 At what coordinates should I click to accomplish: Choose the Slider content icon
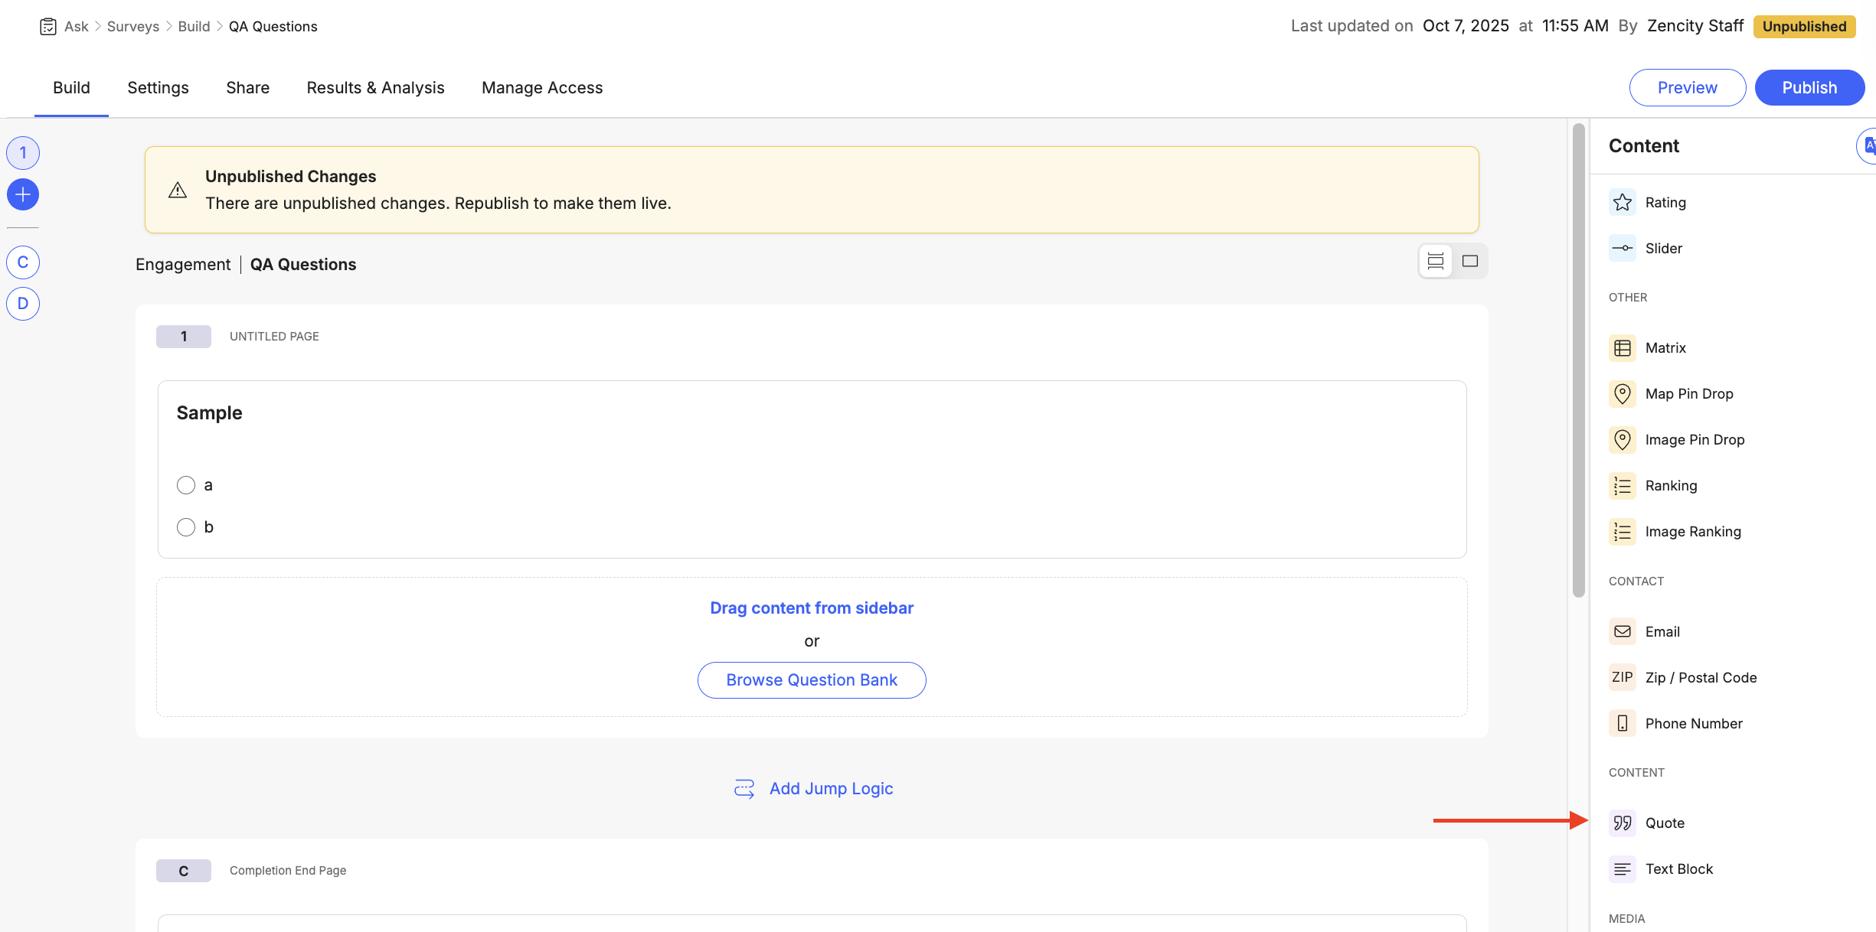pos(1622,248)
